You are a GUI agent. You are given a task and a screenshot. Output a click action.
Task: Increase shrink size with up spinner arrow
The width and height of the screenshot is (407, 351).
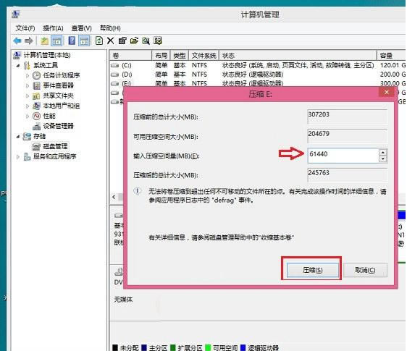coord(383,152)
